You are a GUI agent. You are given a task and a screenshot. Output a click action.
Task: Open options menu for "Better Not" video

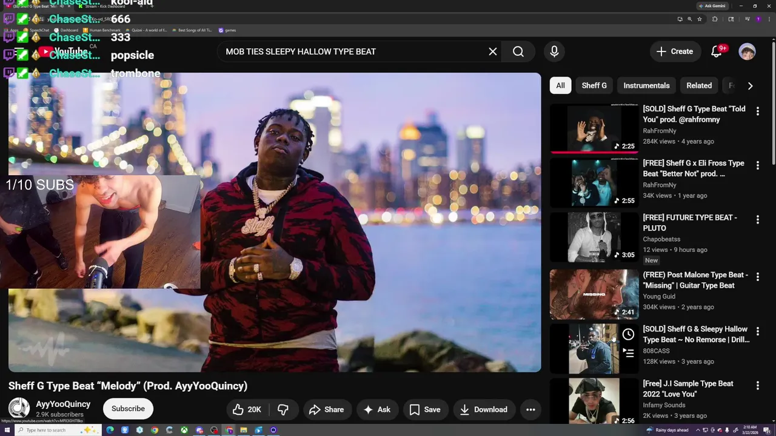(x=757, y=165)
